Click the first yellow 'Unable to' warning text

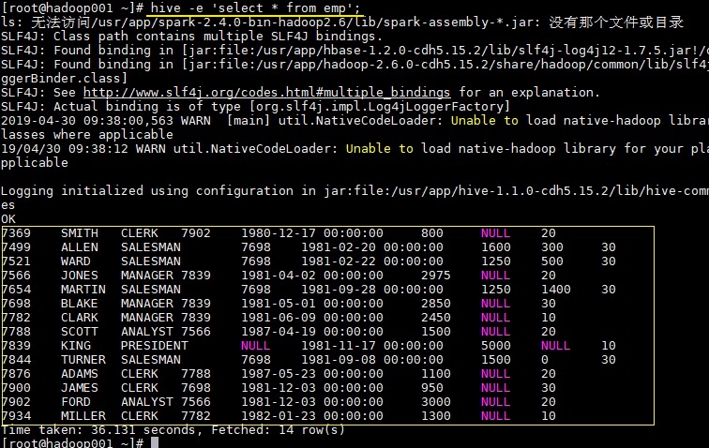tap(485, 121)
